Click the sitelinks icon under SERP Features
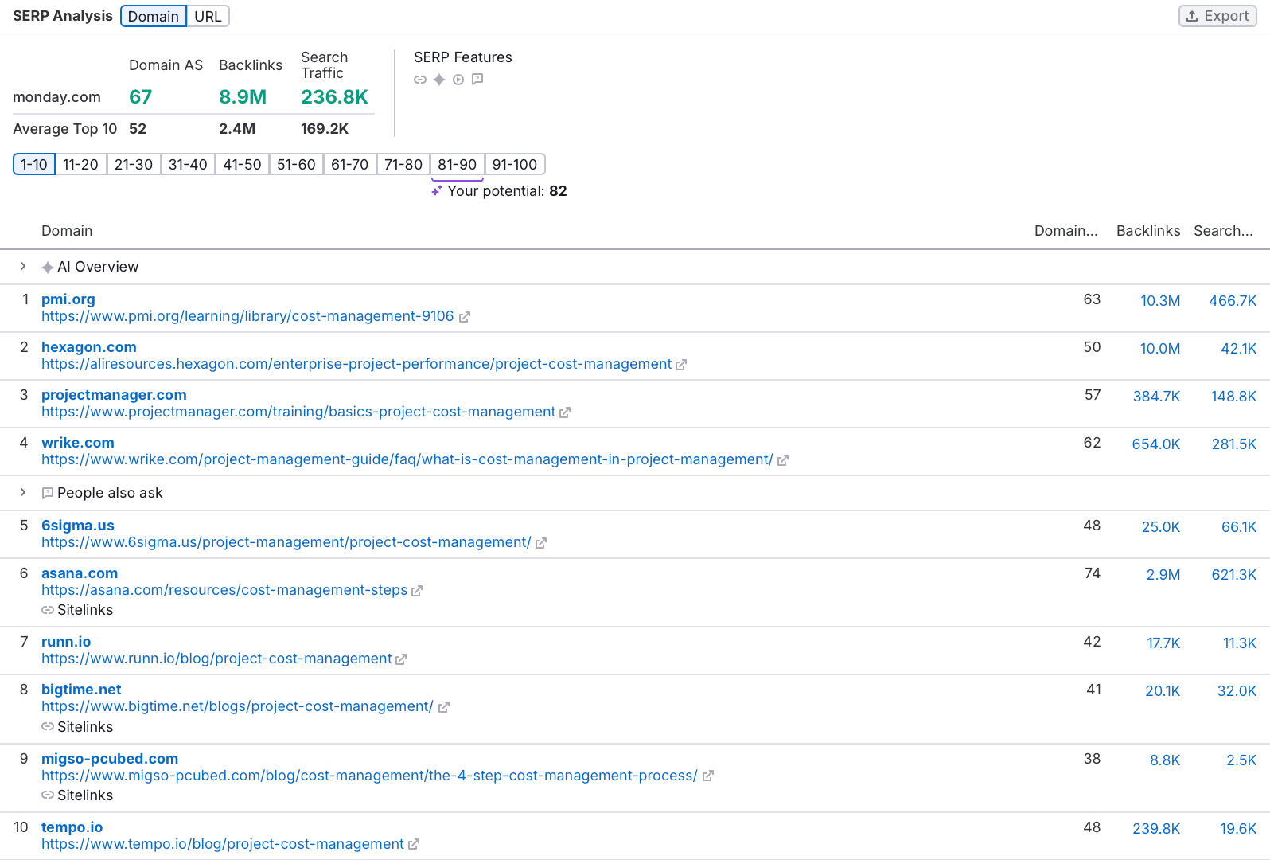 [420, 80]
